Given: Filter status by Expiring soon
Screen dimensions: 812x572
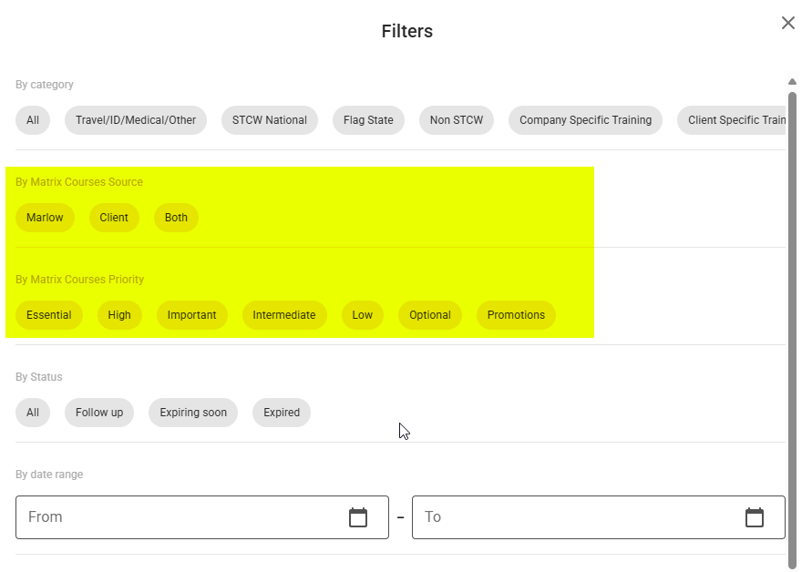Looking at the screenshot, I should coord(193,413).
